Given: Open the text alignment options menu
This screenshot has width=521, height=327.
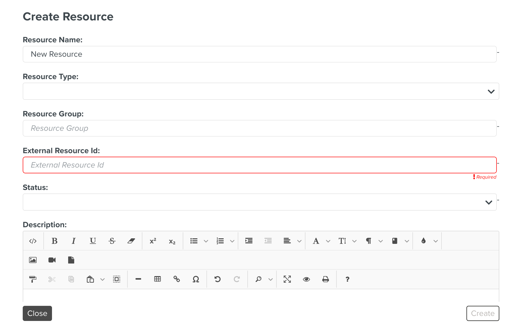Looking at the screenshot, I should coord(299,241).
